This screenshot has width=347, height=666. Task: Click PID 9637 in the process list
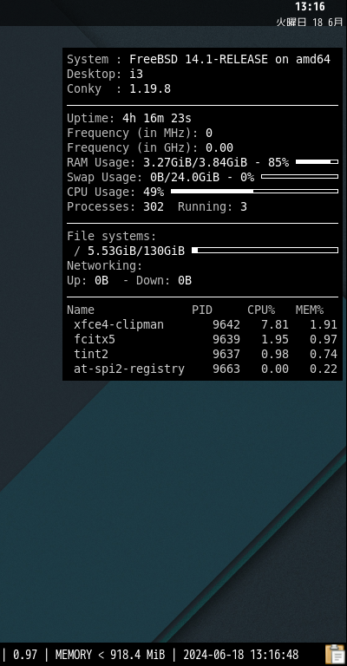pos(226,354)
